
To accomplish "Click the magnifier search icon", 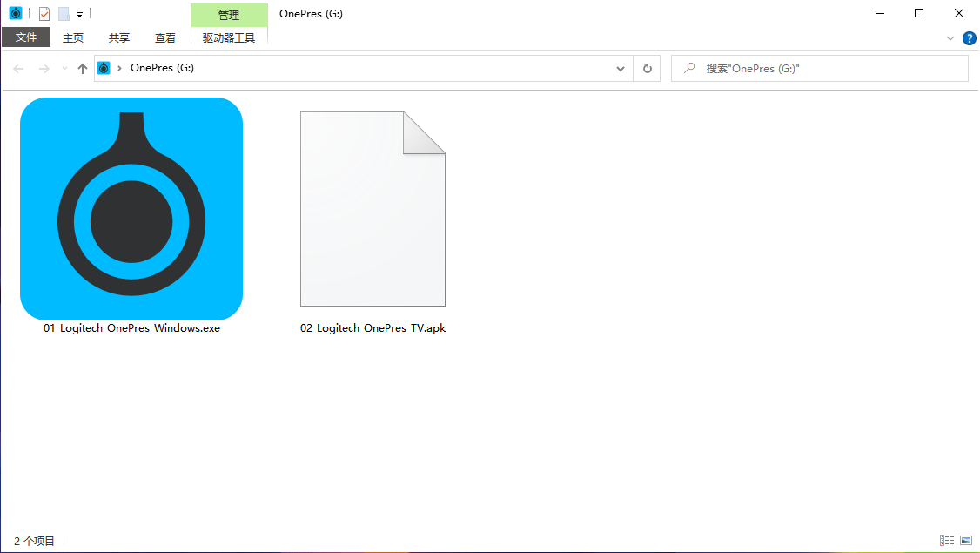I will (689, 68).
